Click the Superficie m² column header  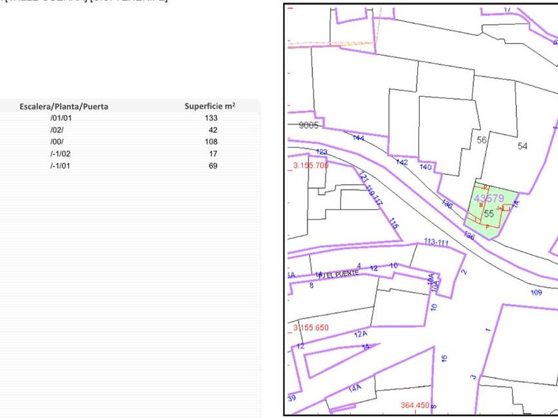coord(210,106)
